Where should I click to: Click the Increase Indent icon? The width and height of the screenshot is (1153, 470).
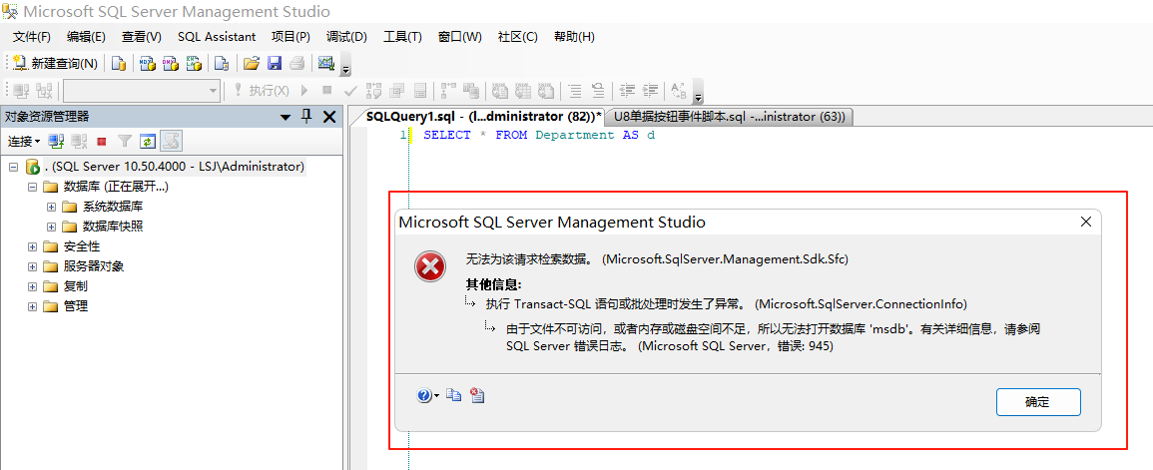point(650,91)
